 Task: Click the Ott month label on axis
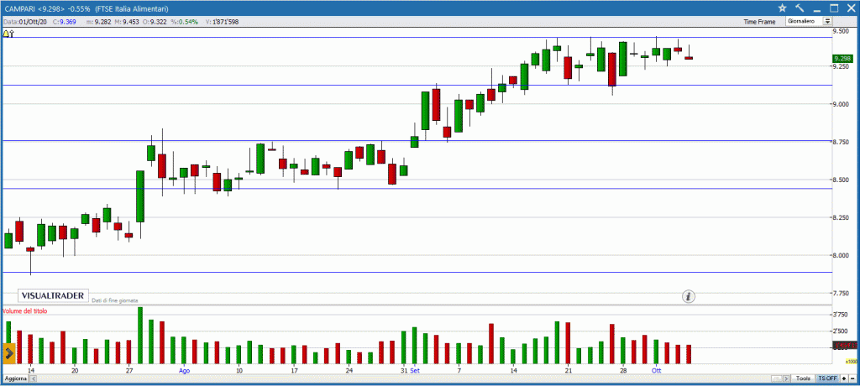656,371
